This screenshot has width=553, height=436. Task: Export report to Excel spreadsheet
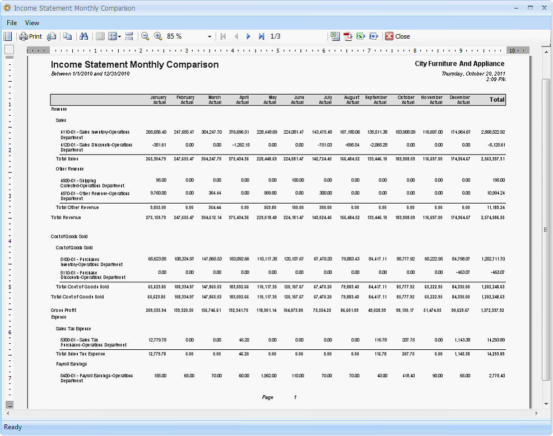335,36
